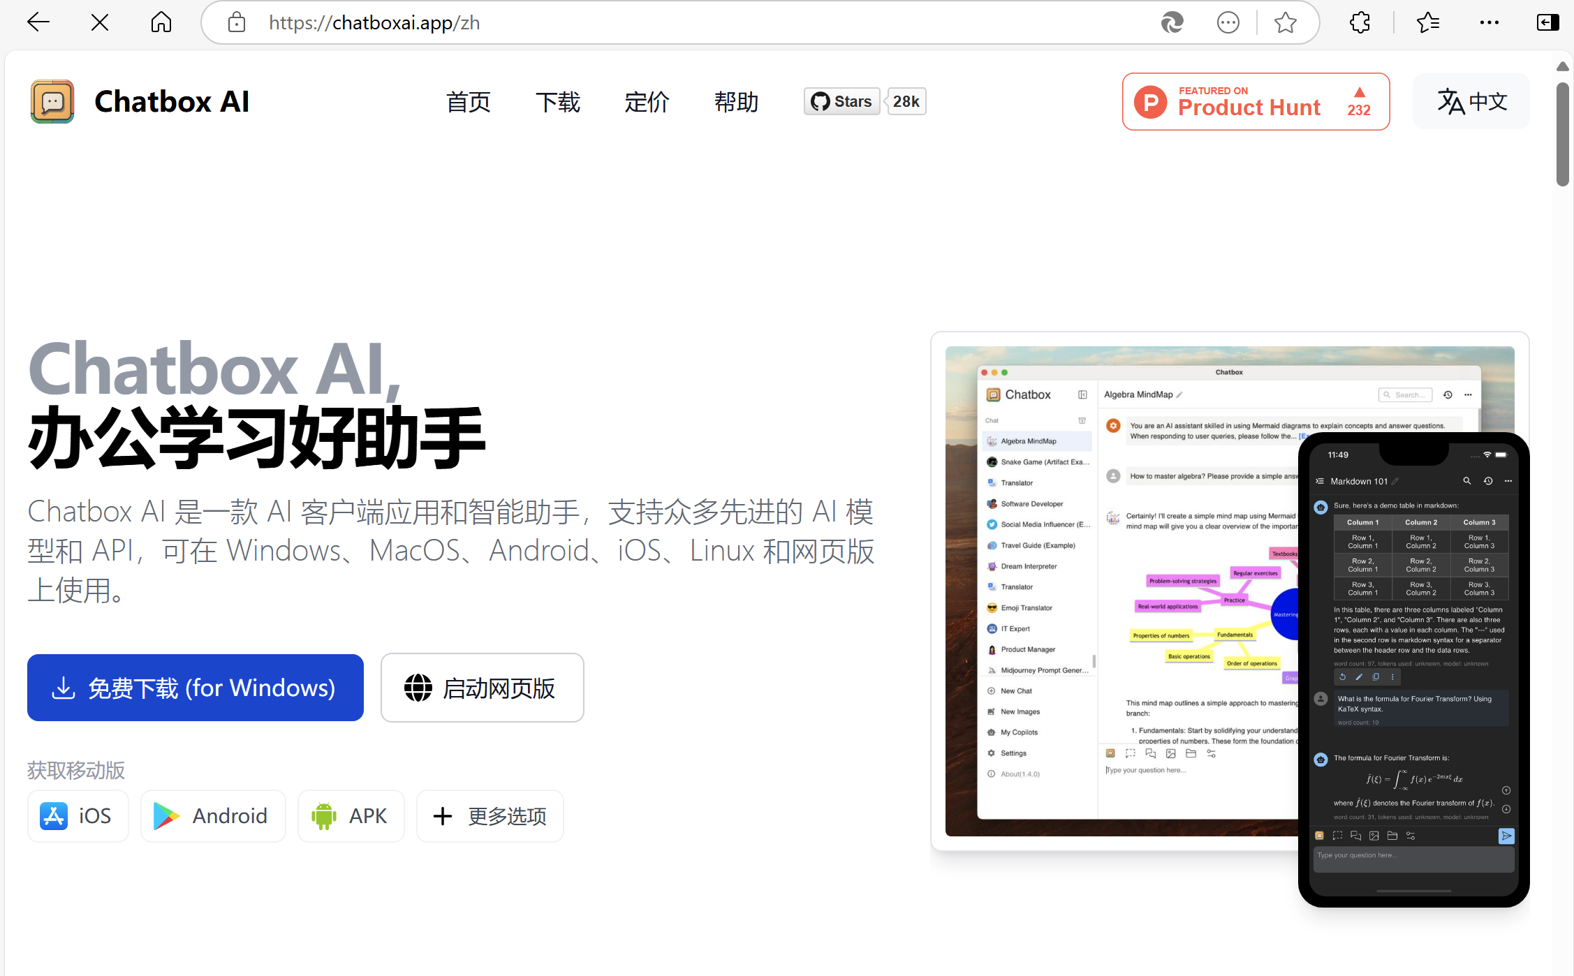
Task: Open iOS App Store download
Action: pos(78,815)
